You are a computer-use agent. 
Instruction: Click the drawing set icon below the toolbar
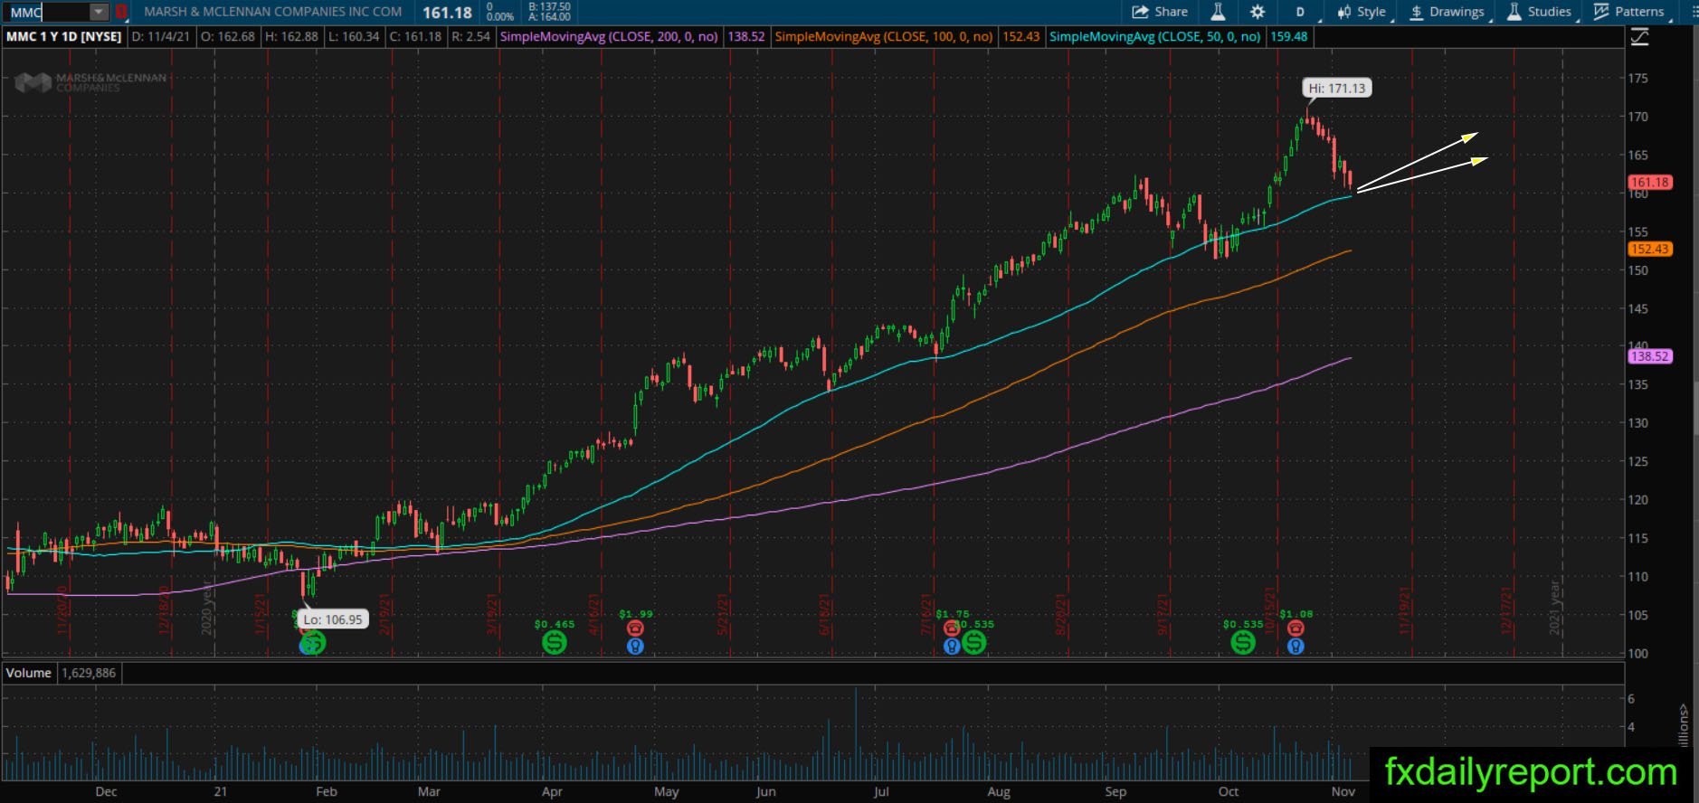click(1639, 37)
